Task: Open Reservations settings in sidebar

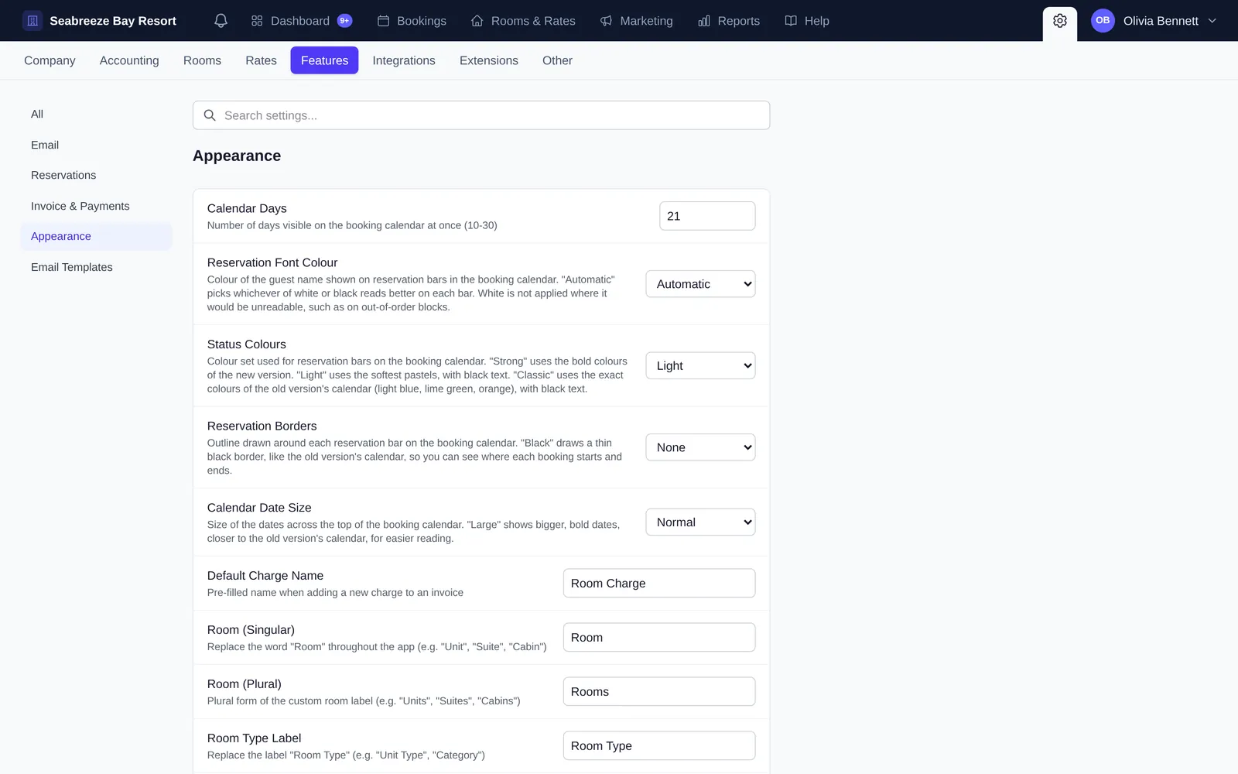Action: coord(96,175)
